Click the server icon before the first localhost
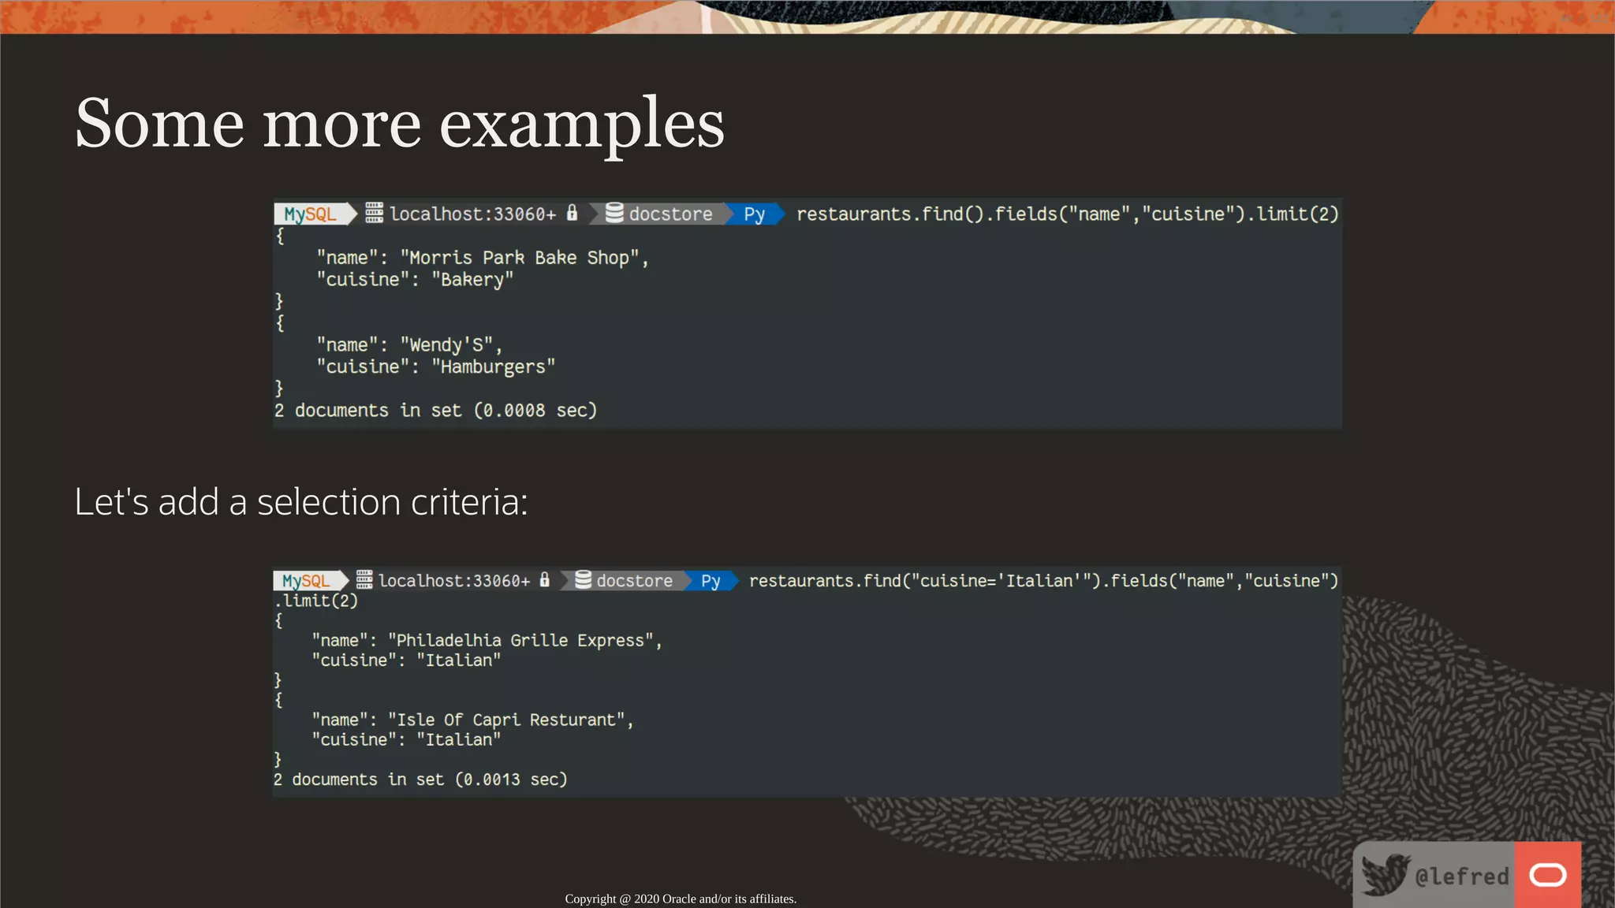 tap(375, 213)
